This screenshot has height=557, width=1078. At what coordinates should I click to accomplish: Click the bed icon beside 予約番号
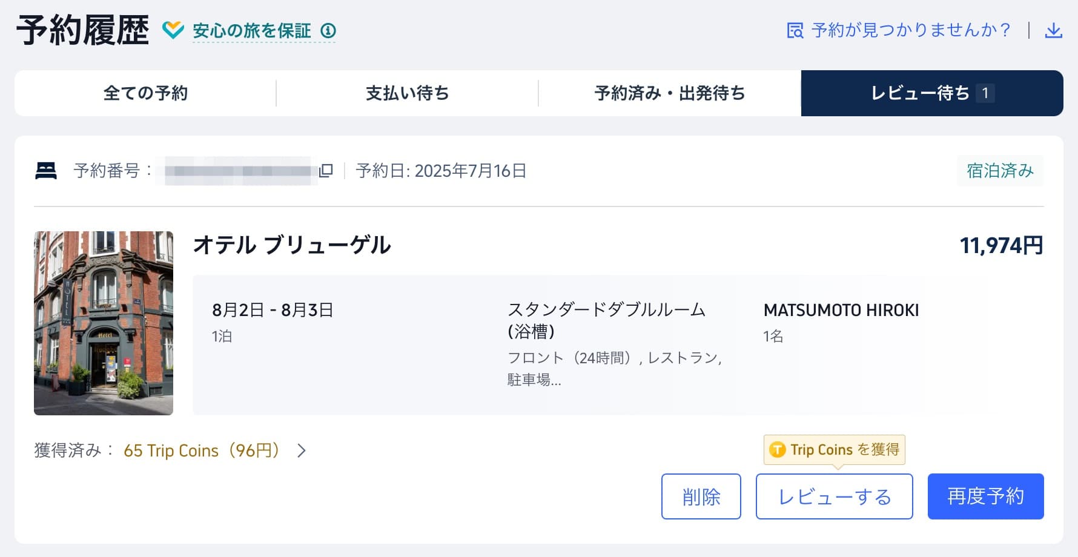(x=46, y=171)
